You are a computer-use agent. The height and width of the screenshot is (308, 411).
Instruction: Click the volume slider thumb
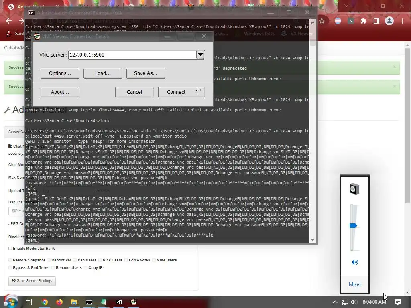click(x=353, y=225)
